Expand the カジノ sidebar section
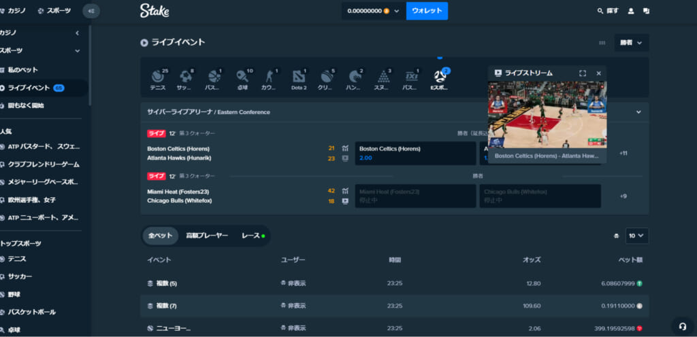 pos(77,33)
